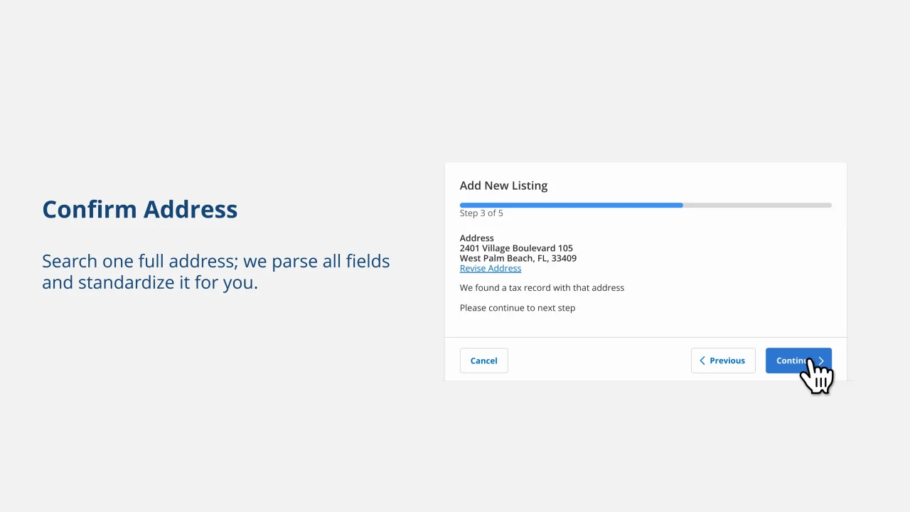
Task: Click the blue filled part of progress bar
Action: (x=571, y=205)
